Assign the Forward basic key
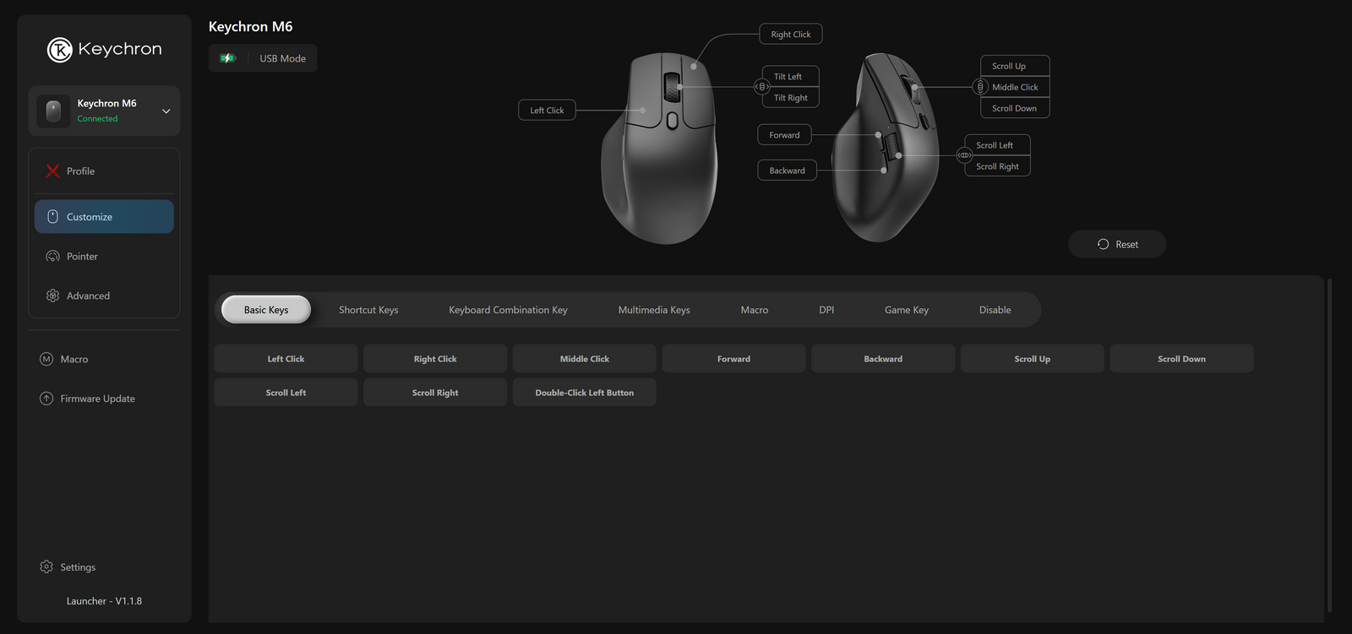This screenshot has width=1352, height=634. point(733,359)
